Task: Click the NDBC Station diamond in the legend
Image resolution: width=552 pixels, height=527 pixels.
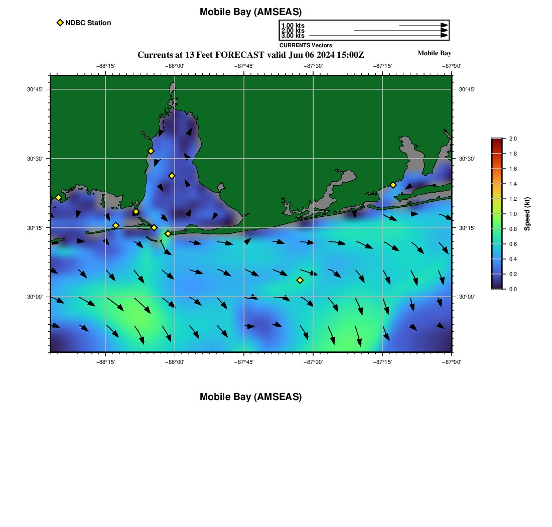Action: click(x=60, y=23)
